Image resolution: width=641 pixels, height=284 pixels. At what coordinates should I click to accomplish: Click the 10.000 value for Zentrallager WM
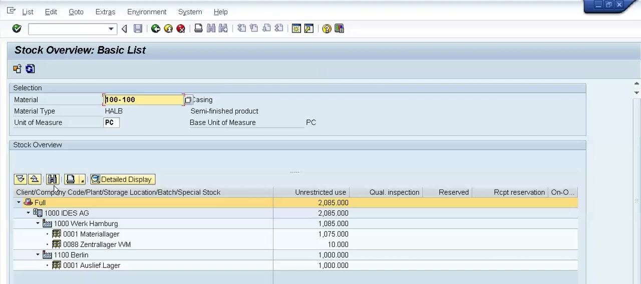pyautogui.click(x=338, y=244)
